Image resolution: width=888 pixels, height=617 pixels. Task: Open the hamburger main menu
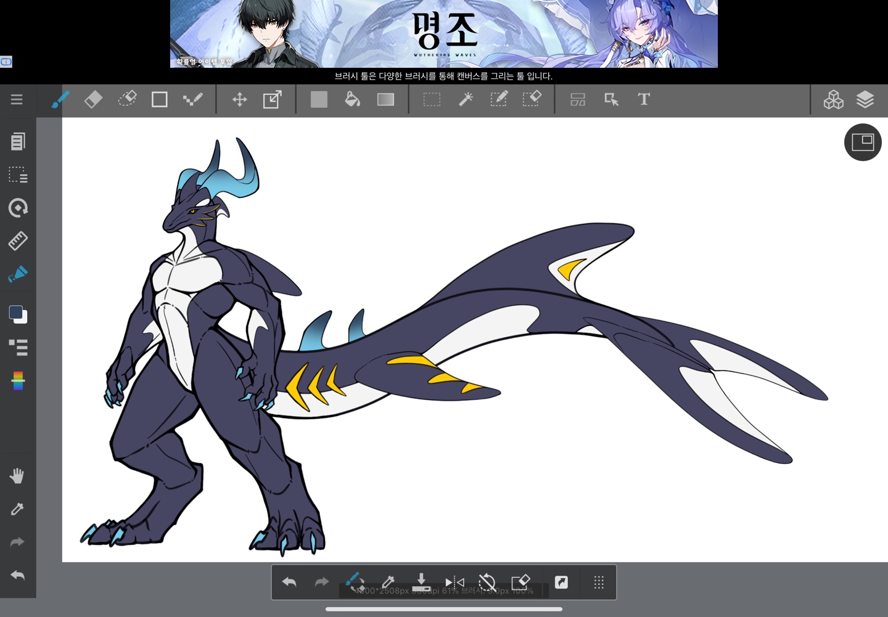(17, 99)
